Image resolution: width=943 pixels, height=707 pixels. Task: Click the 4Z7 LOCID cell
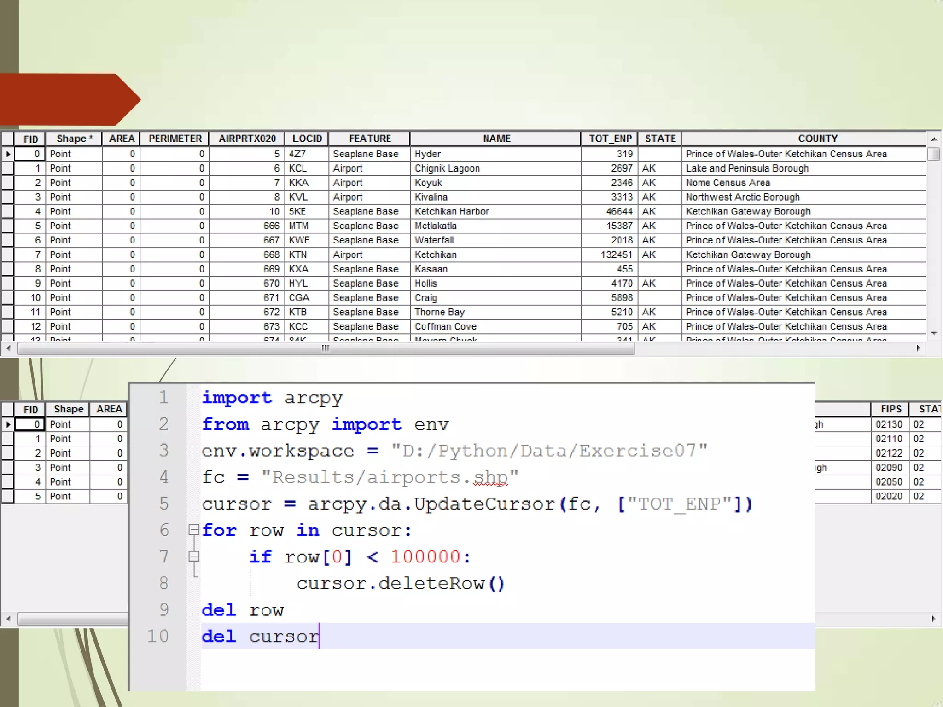307,154
